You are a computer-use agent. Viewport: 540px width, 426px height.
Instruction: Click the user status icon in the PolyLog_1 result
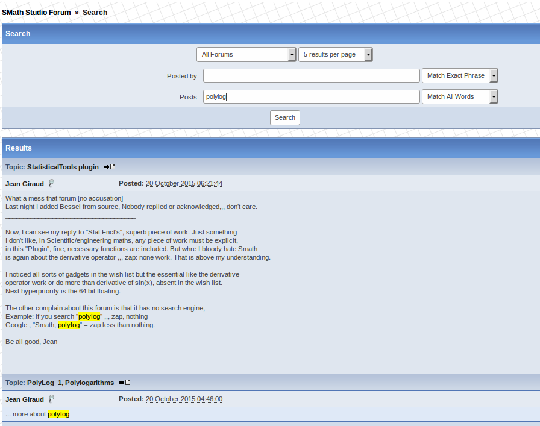[51, 399]
